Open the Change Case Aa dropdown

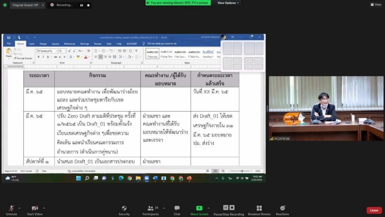tap(80, 51)
